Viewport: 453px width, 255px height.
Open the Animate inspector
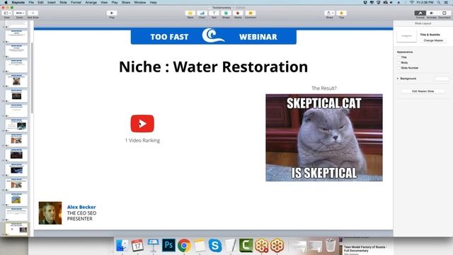tap(432, 13)
